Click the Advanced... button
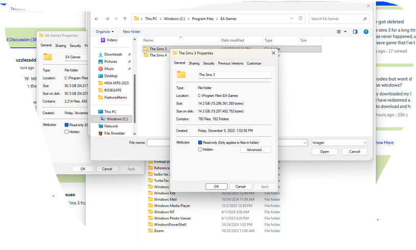Image resolution: width=416 pixels, height=250 pixels. point(255,149)
